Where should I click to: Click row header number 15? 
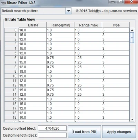tap(12, 99)
